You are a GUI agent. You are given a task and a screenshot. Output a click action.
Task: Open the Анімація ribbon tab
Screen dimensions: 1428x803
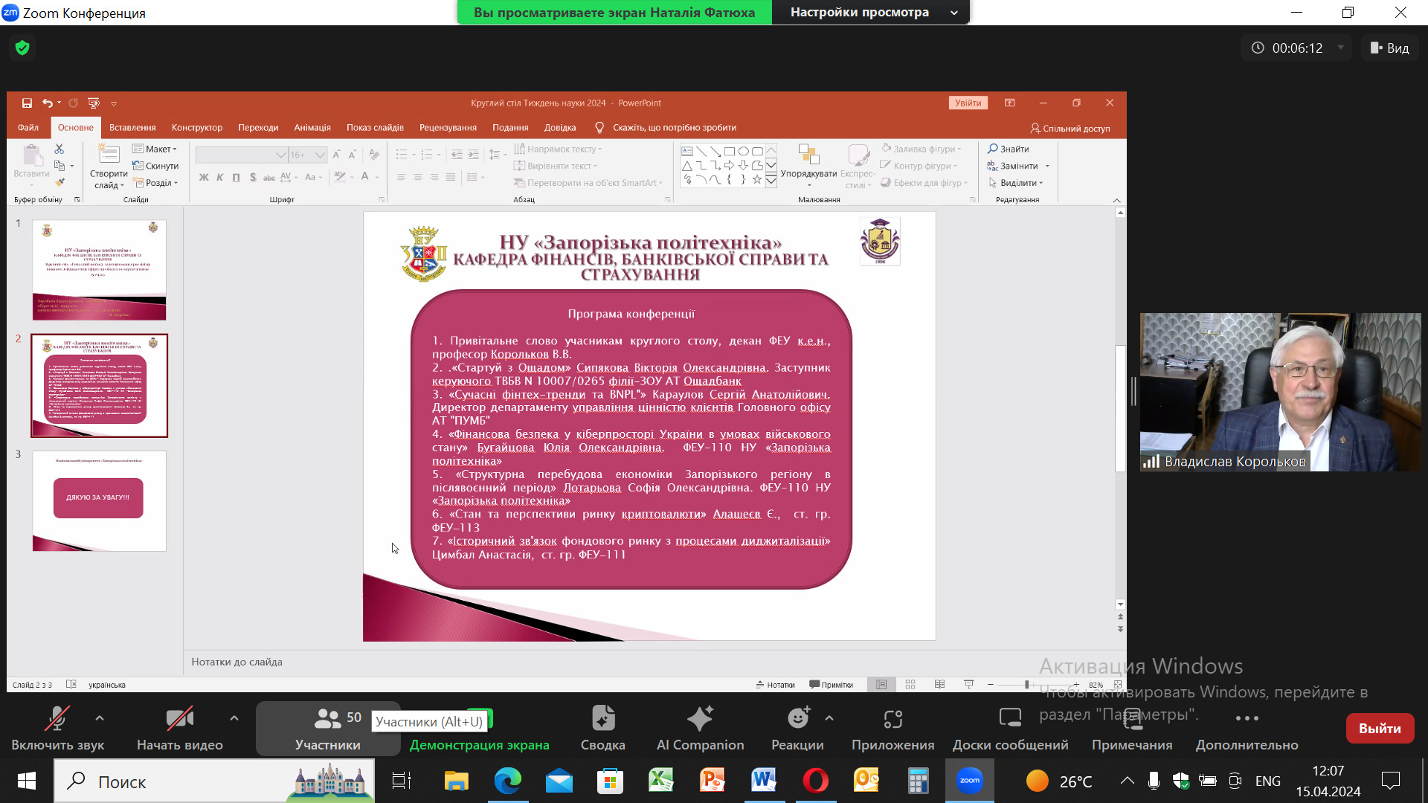(x=312, y=128)
